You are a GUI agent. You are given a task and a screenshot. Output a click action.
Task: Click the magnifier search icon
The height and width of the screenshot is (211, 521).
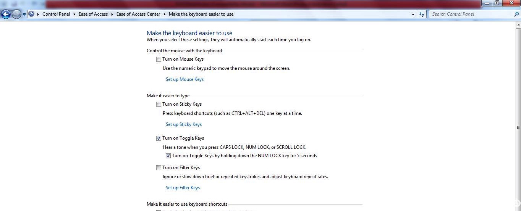(517, 14)
